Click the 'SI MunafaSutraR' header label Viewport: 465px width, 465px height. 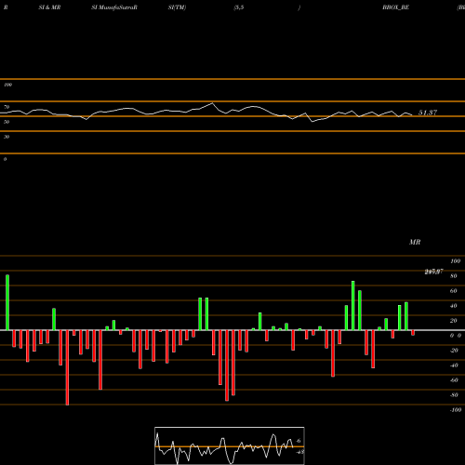coord(114,7)
